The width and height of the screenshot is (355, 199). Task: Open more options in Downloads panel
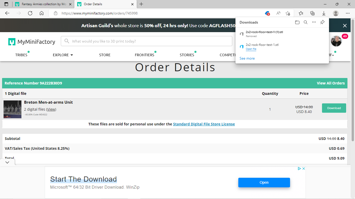click(314, 22)
